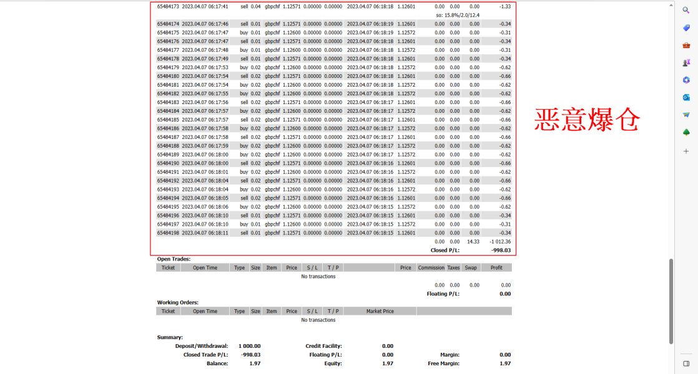The width and height of the screenshot is (698, 374).
Task: Select ticket number 65484198
Action: tap(168, 233)
